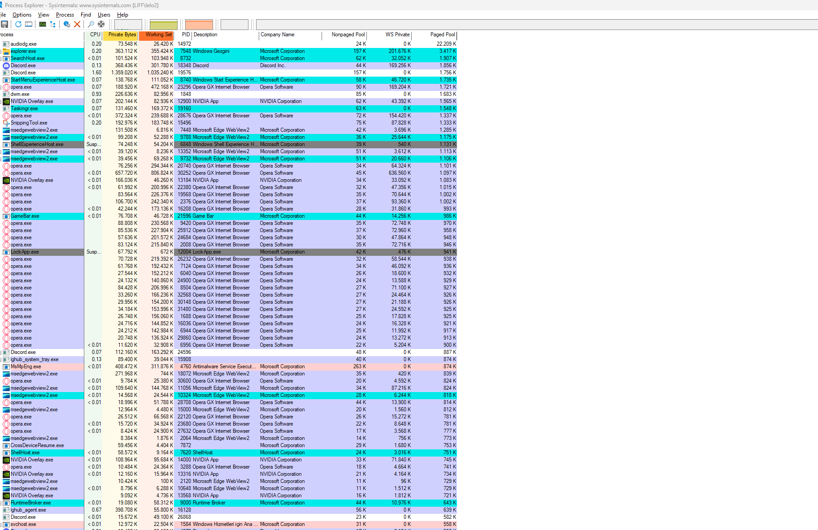
Task: Select the svchost.exe process row
Action: click(x=228, y=524)
